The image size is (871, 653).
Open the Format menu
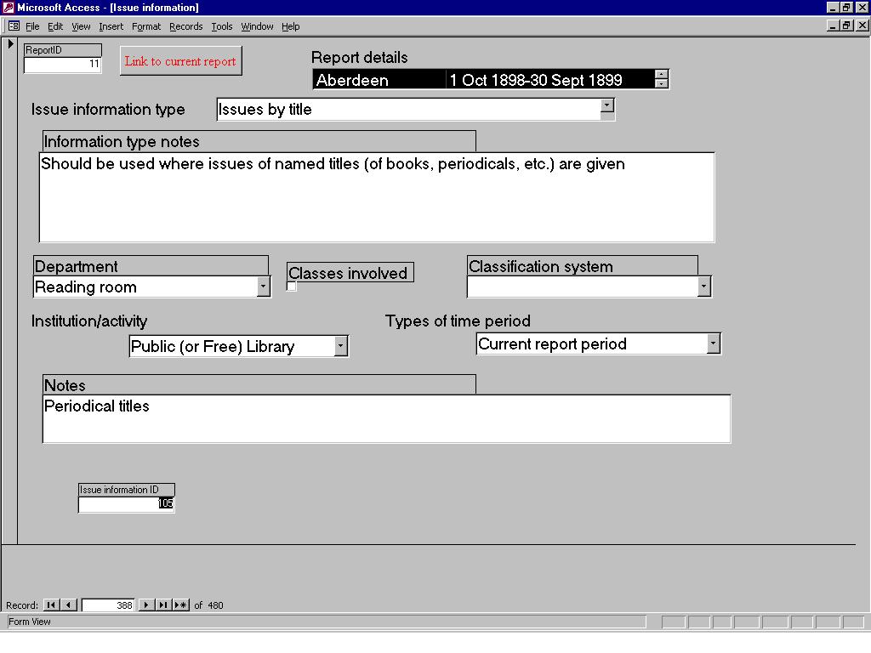click(x=146, y=26)
